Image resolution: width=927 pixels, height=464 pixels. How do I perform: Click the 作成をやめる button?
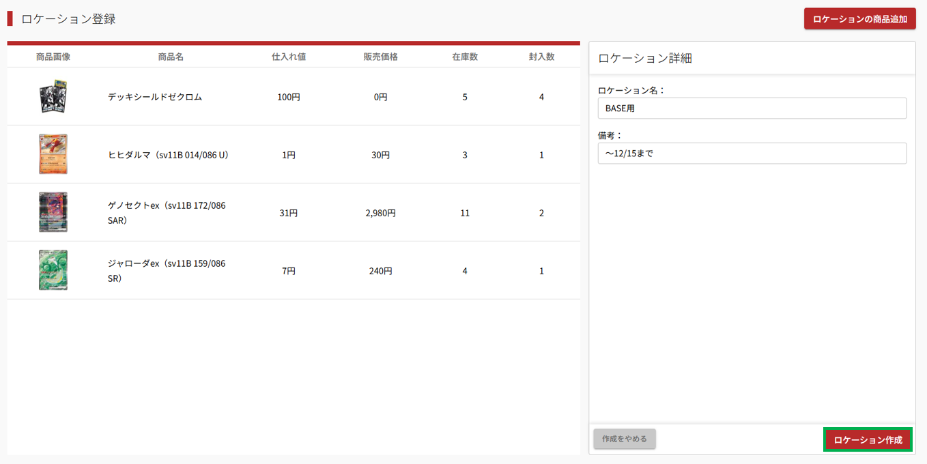[x=625, y=439]
